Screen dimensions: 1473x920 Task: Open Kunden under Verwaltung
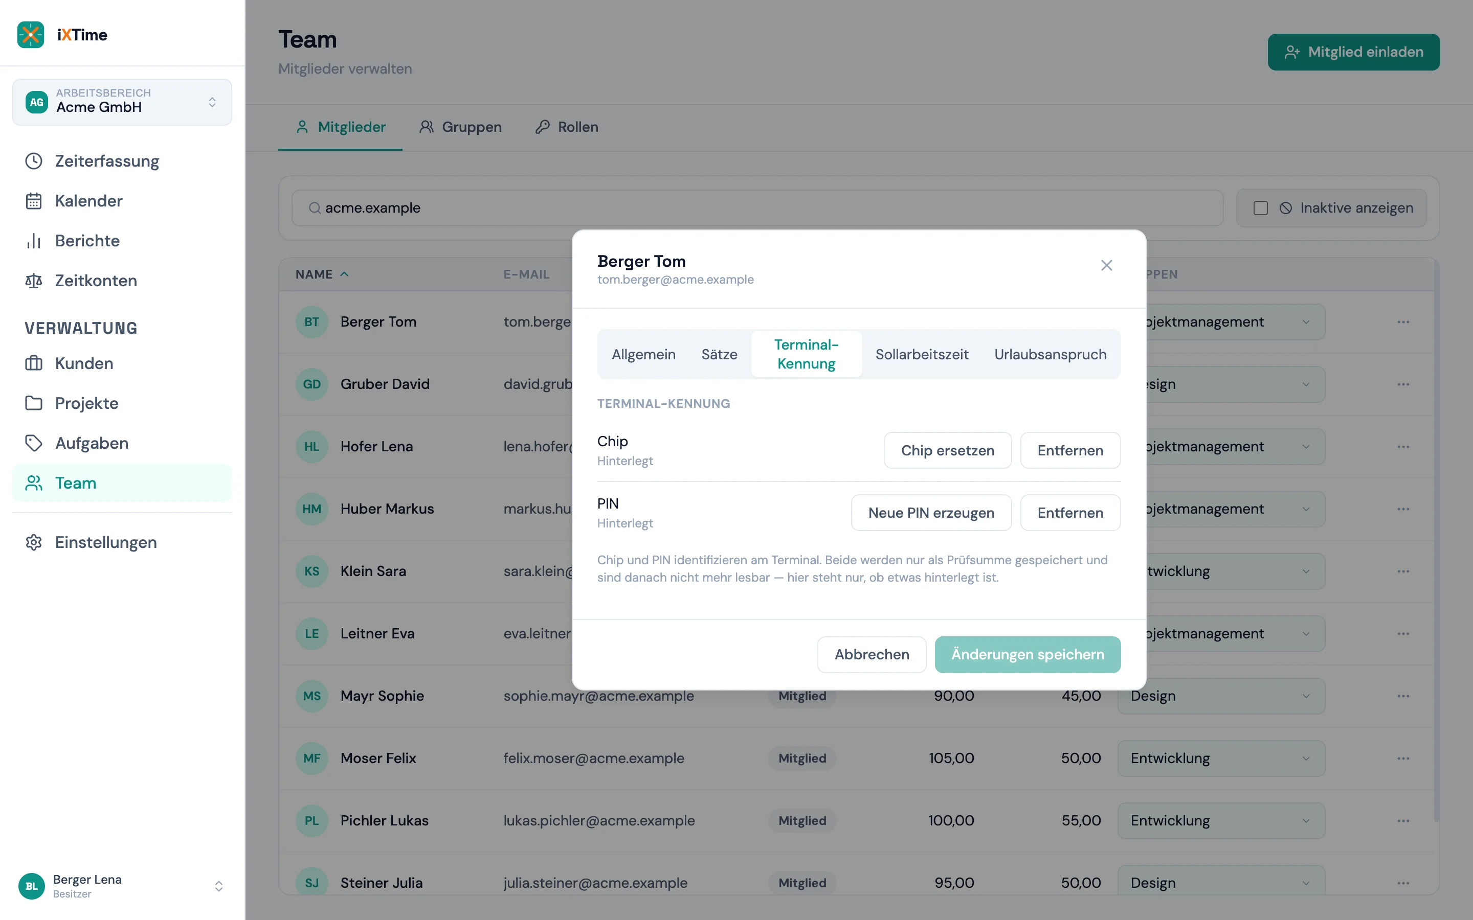pyautogui.click(x=122, y=363)
